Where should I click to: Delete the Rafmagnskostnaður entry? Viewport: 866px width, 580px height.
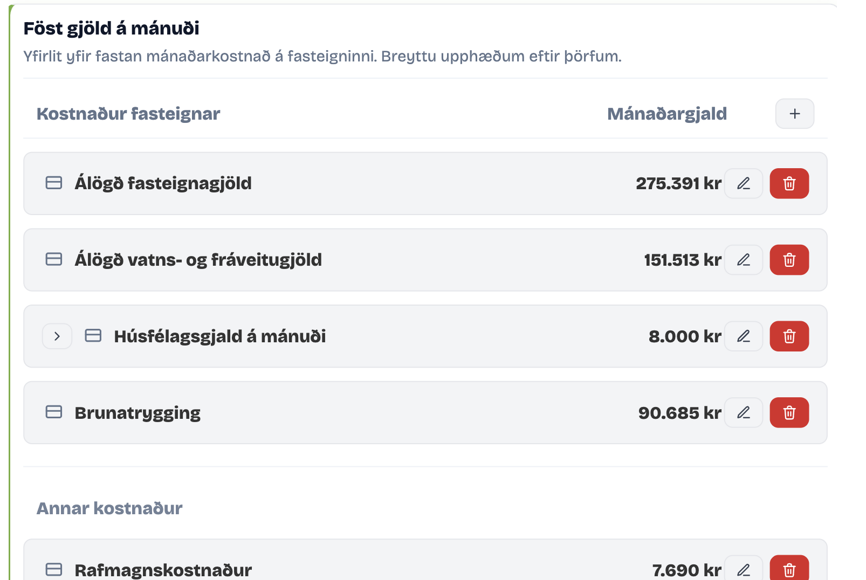[789, 569]
